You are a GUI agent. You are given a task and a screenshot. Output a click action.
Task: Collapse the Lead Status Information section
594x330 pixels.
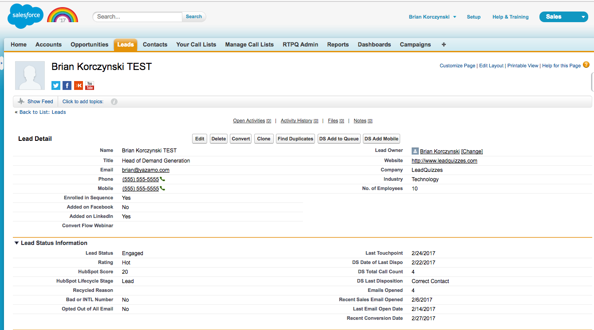pos(16,243)
